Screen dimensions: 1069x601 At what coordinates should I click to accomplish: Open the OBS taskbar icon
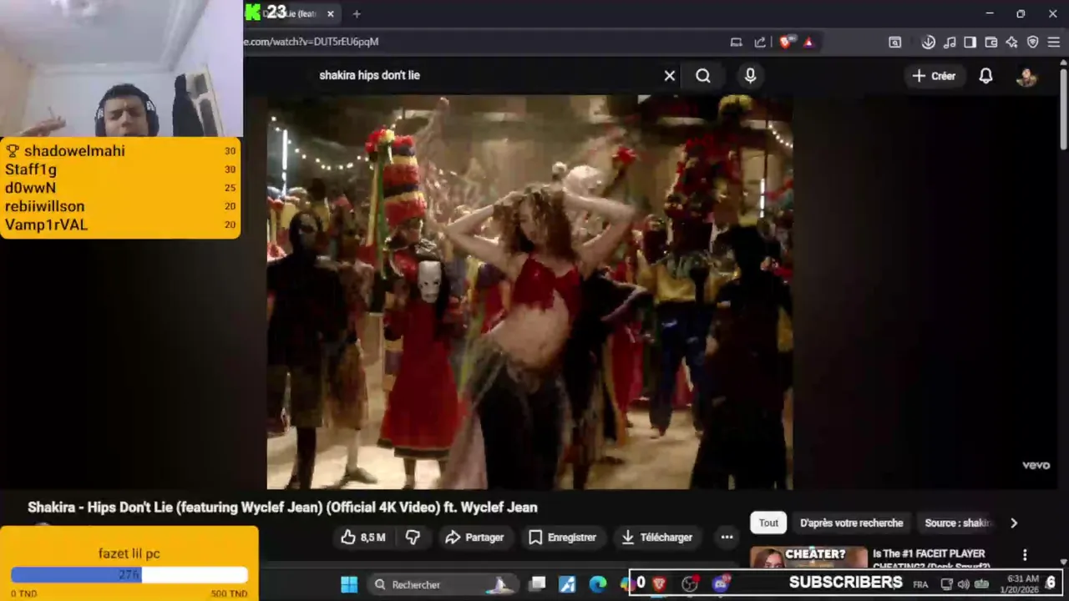[x=690, y=584]
